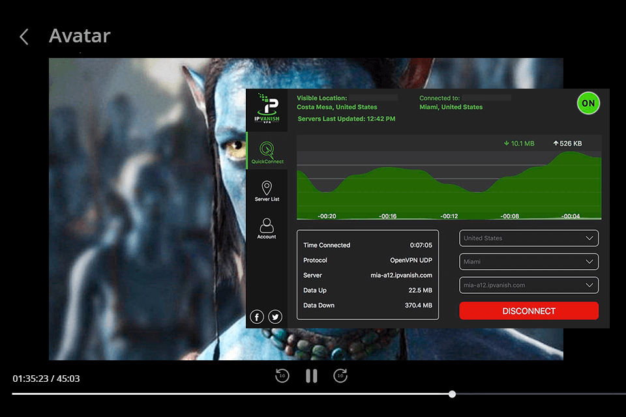626x417 pixels.
Task: Click the Time Connected value 0:07:05
Action: pos(421,245)
